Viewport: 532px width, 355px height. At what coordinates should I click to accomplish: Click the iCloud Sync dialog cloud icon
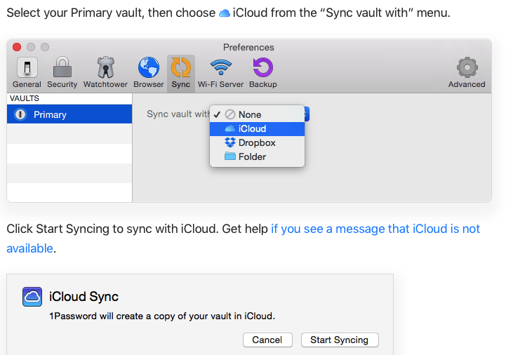coord(32,297)
